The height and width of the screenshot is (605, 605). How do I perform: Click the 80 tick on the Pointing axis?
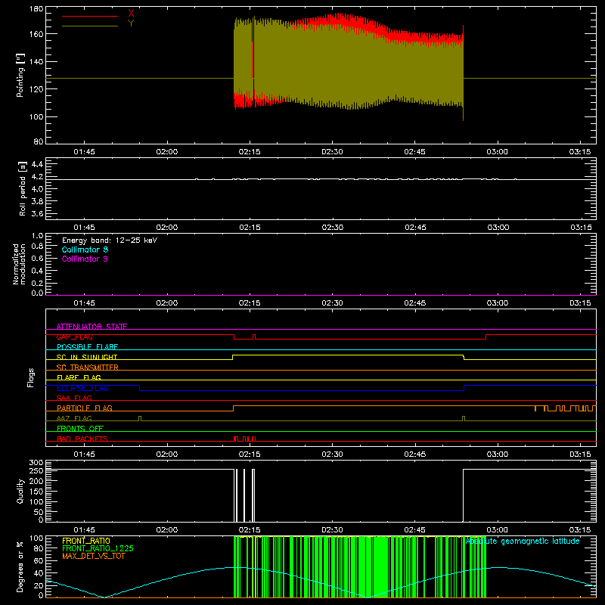click(x=39, y=141)
